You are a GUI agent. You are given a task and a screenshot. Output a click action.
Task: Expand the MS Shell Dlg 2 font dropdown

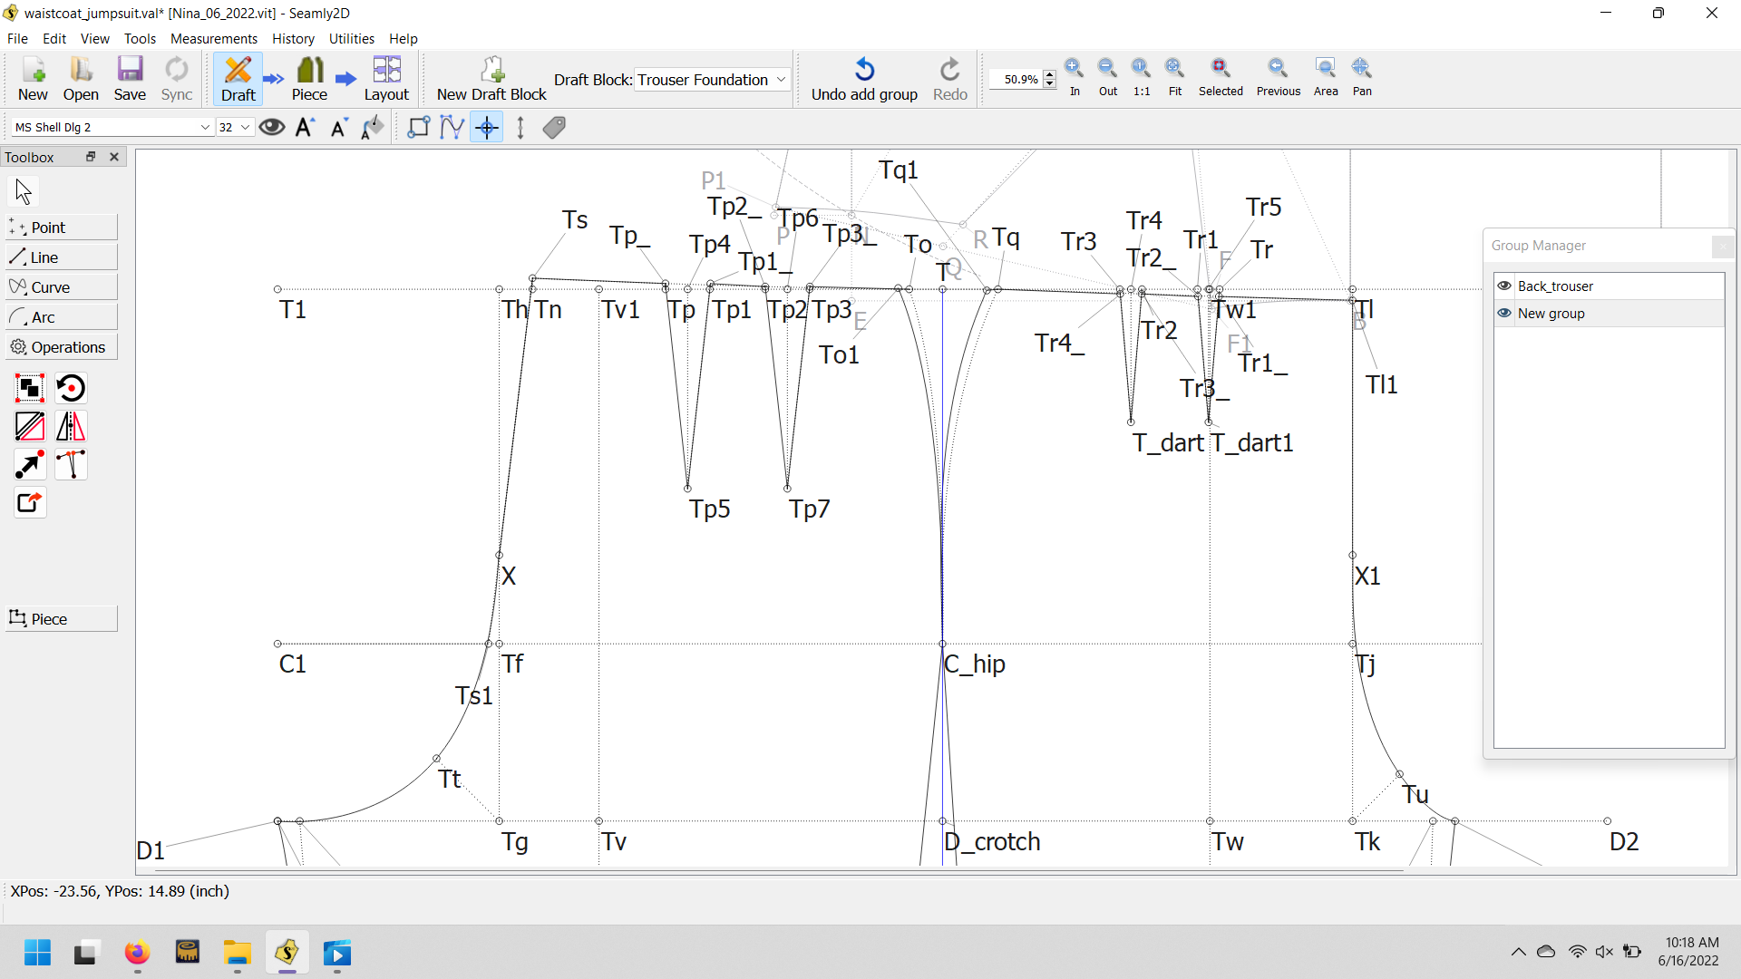click(x=205, y=128)
